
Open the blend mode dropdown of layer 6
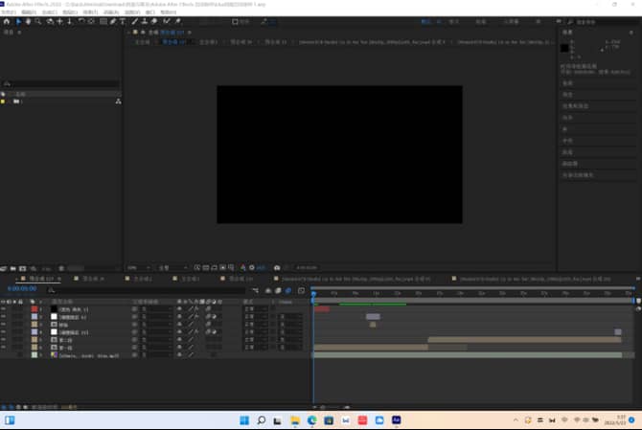point(256,348)
